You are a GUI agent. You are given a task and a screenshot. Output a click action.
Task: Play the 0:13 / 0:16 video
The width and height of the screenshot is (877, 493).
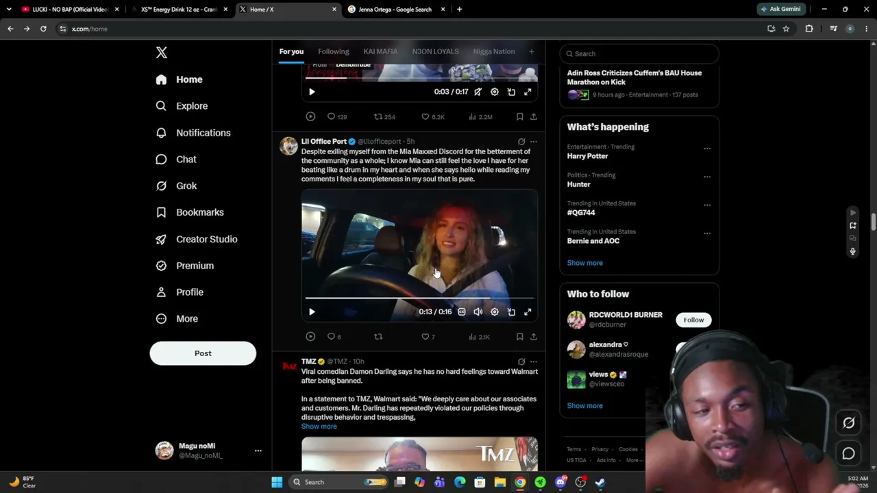312,312
